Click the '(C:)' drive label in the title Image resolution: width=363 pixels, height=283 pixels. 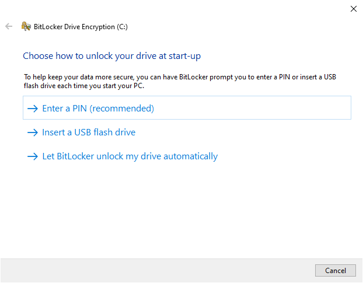tap(121, 26)
